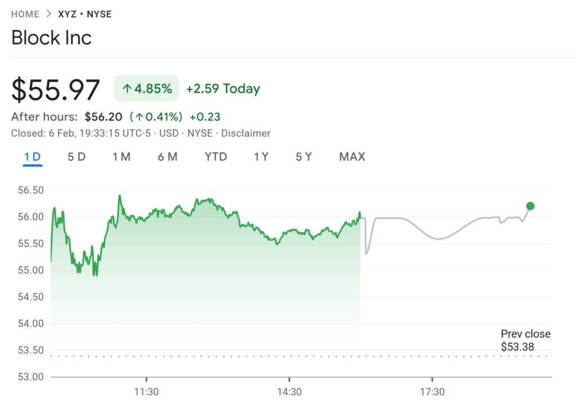This screenshot has height=407, width=578.
Task: Click the Prev close $53.38 label
Action: (525, 340)
